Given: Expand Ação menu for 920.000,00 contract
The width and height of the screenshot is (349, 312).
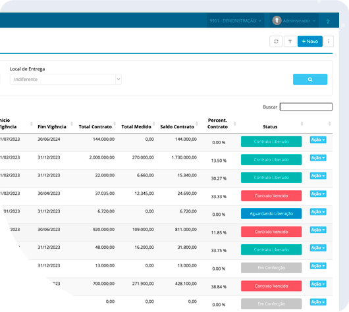Looking at the screenshot, I should coord(318,230).
